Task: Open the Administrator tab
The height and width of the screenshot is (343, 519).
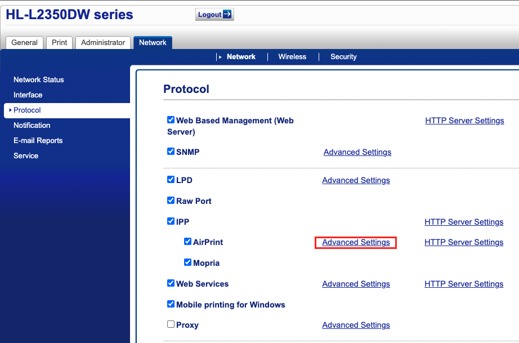Action: point(103,43)
